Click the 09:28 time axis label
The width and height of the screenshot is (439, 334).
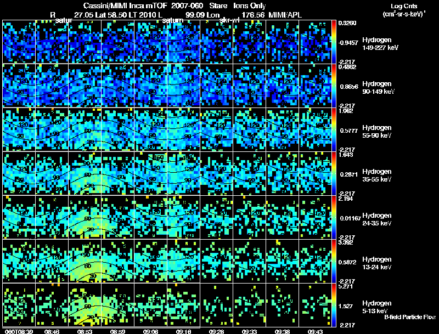coord(216,332)
